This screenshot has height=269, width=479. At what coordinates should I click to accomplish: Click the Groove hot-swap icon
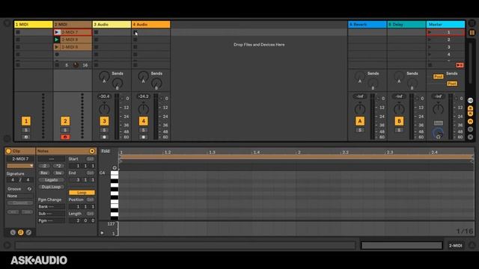click(29, 189)
